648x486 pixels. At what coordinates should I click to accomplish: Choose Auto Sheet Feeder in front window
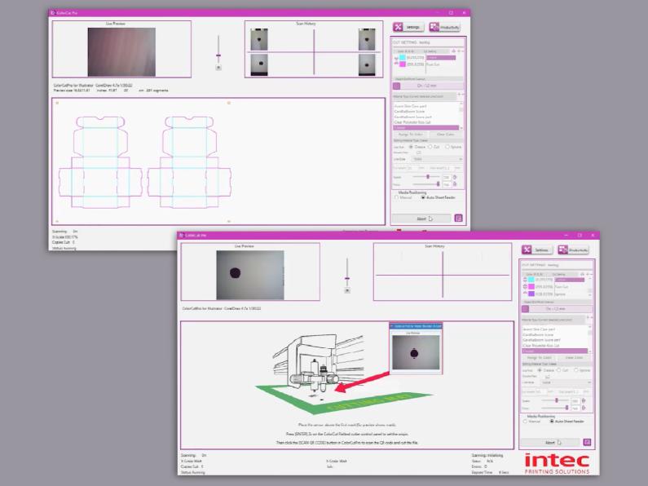(x=553, y=422)
